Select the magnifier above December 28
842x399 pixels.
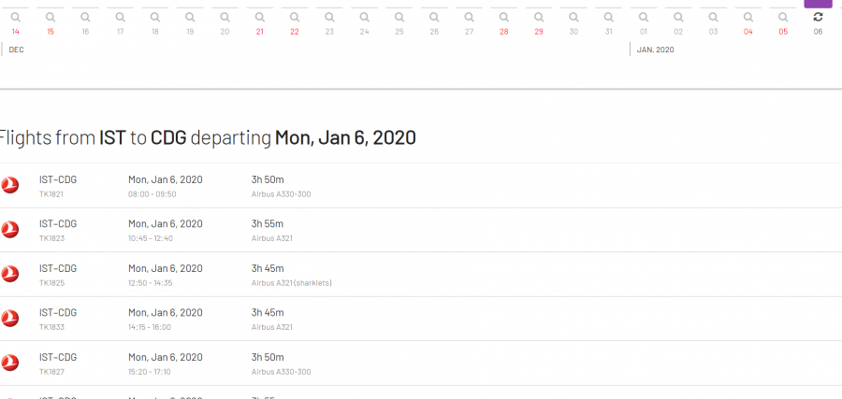pyautogui.click(x=503, y=17)
